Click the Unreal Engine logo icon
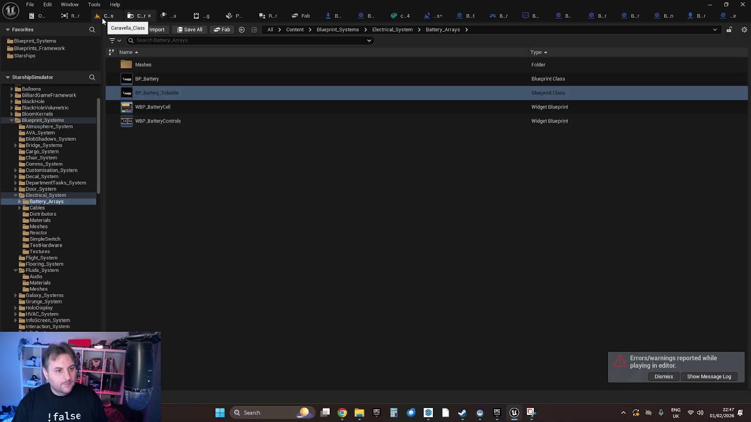 (x=11, y=10)
